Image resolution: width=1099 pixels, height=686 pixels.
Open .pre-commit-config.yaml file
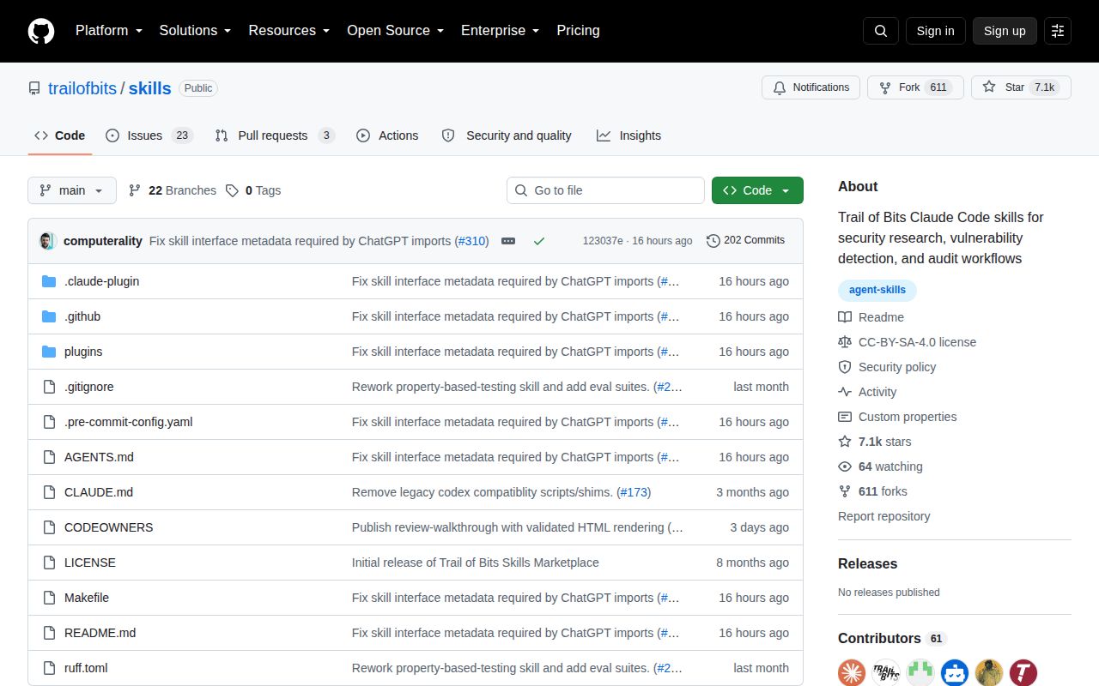pos(129,422)
